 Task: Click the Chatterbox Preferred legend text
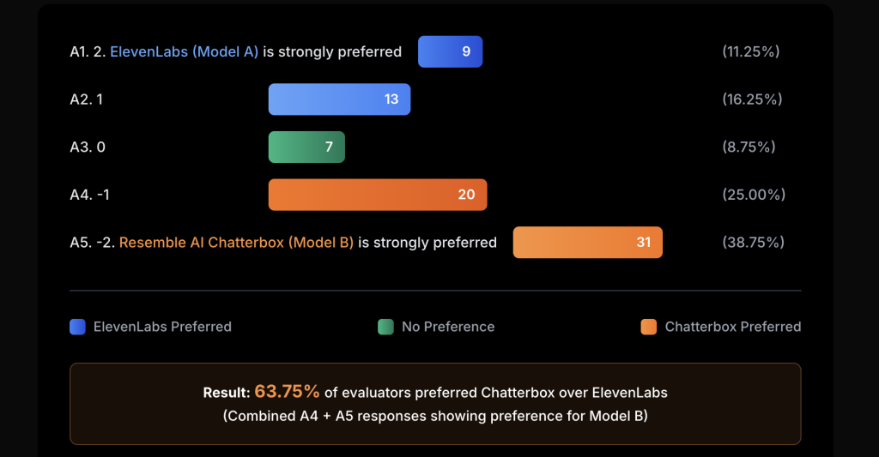click(x=733, y=327)
